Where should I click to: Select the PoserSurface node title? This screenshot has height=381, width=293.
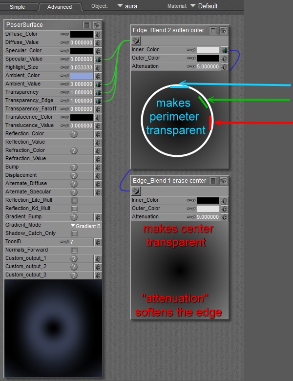click(24, 25)
